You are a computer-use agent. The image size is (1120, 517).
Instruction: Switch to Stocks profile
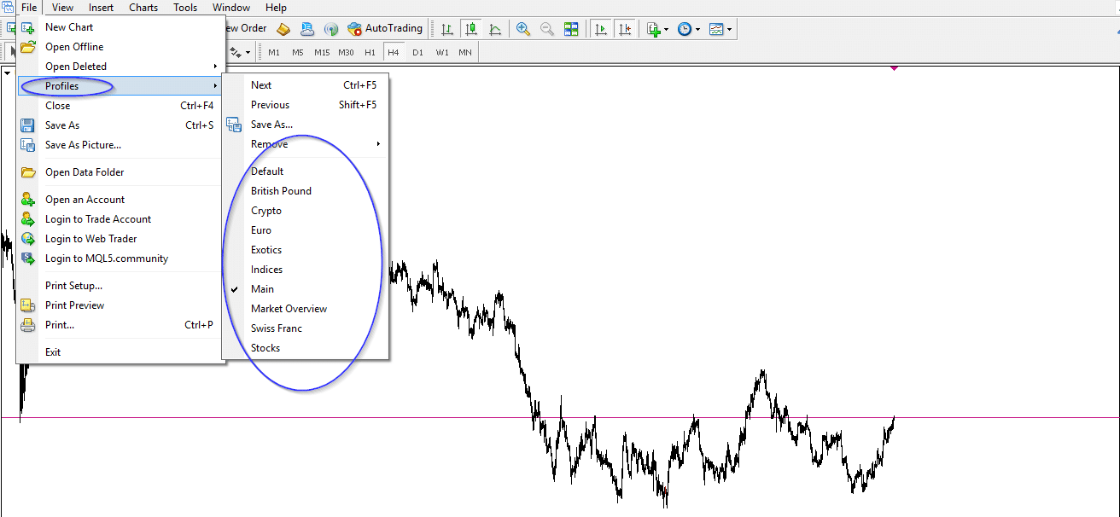tap(305, 348)
